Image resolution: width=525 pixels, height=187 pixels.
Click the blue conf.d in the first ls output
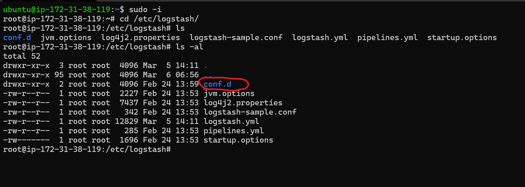pyautogui.click(x=17, y=38)
